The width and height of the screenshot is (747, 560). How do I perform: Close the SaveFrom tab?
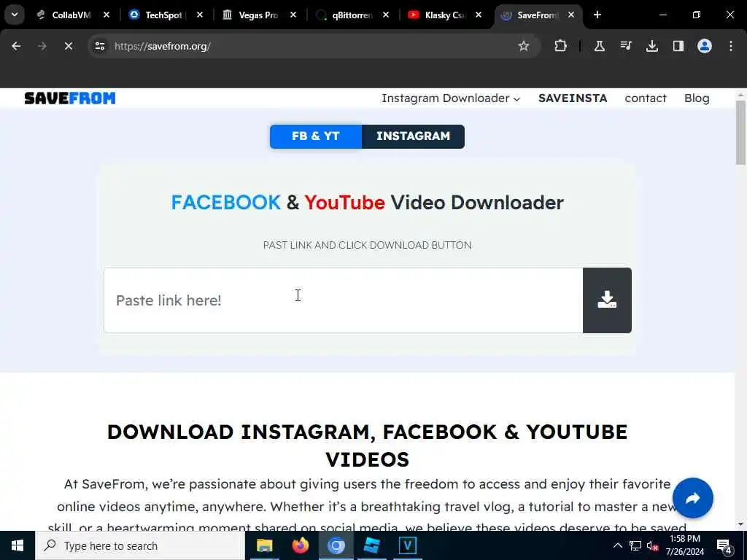[x=571, y=15]
